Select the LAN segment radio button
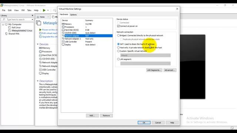This screenshot has height=133, width=237. click(118, 59)
